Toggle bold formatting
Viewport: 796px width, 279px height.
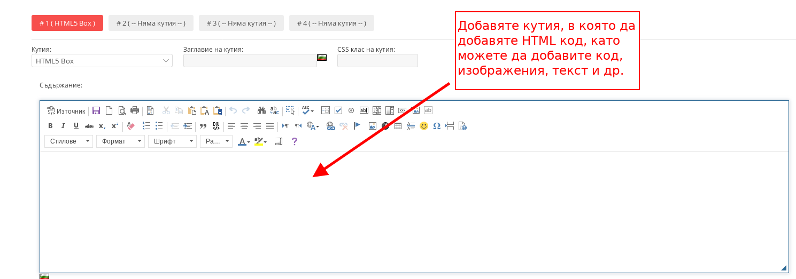pyautogui.click(x=50, y=126)
